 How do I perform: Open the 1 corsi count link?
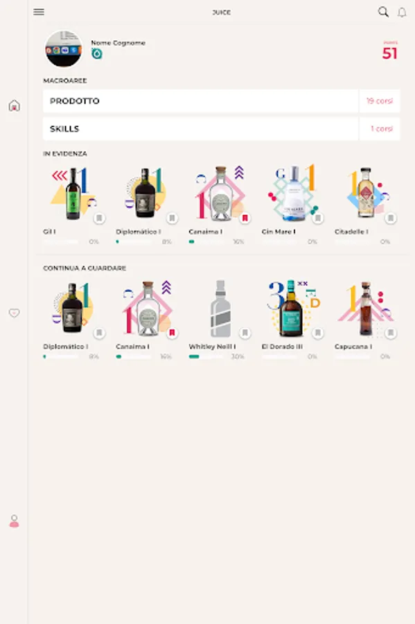tap(382, 129)
